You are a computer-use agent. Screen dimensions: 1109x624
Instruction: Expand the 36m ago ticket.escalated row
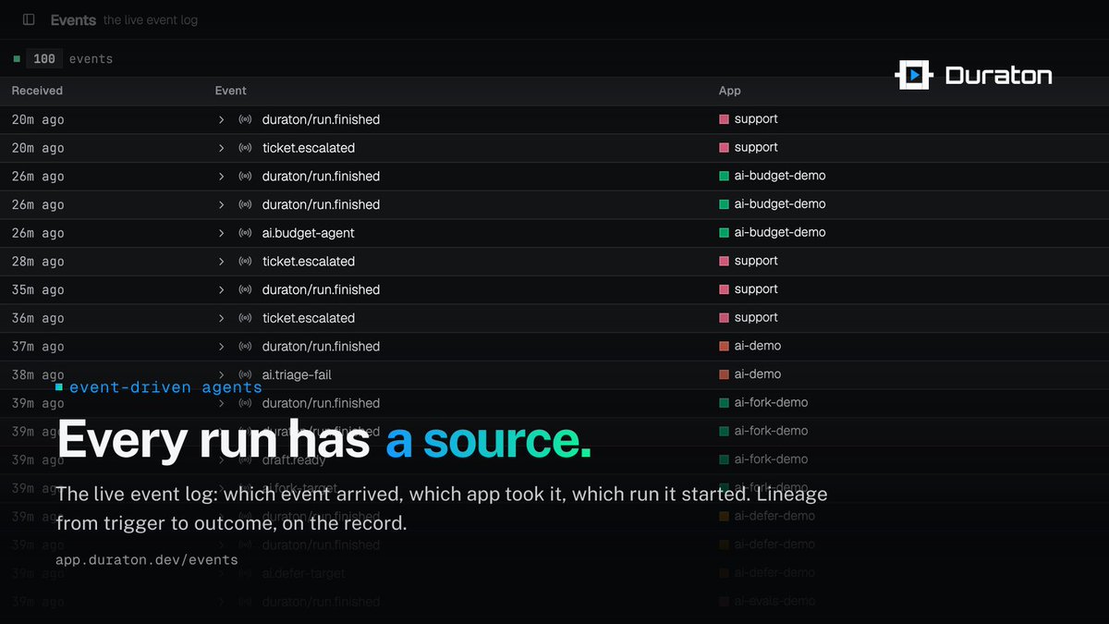222,318
